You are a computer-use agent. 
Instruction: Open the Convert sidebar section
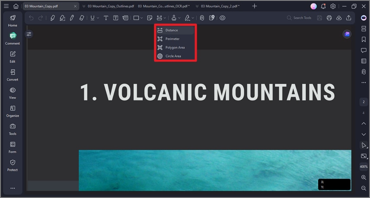pos(13,75)
